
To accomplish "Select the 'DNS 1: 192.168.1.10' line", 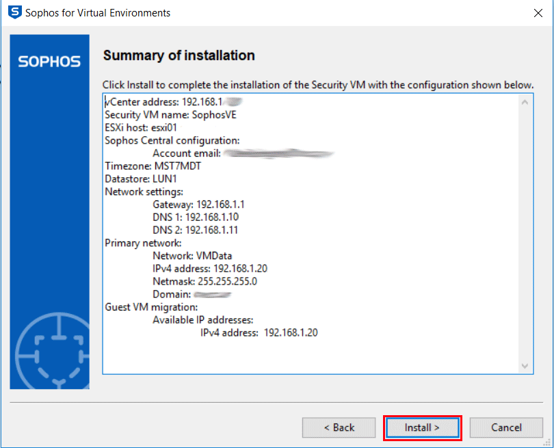I will point(196,218).
